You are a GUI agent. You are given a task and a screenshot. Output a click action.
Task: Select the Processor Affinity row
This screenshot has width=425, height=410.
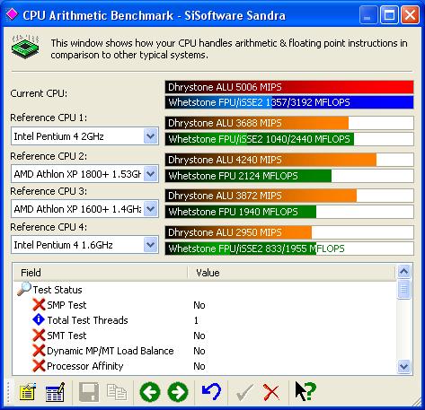tap(205, 366)
